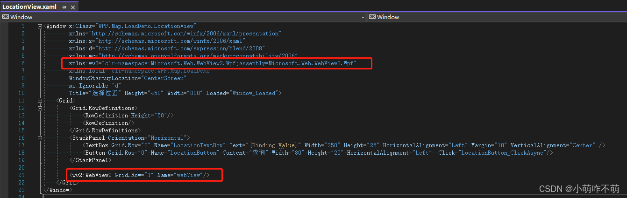
Task: Collapse the StackPanel block at line 16
Action: (x=40, y=138)
